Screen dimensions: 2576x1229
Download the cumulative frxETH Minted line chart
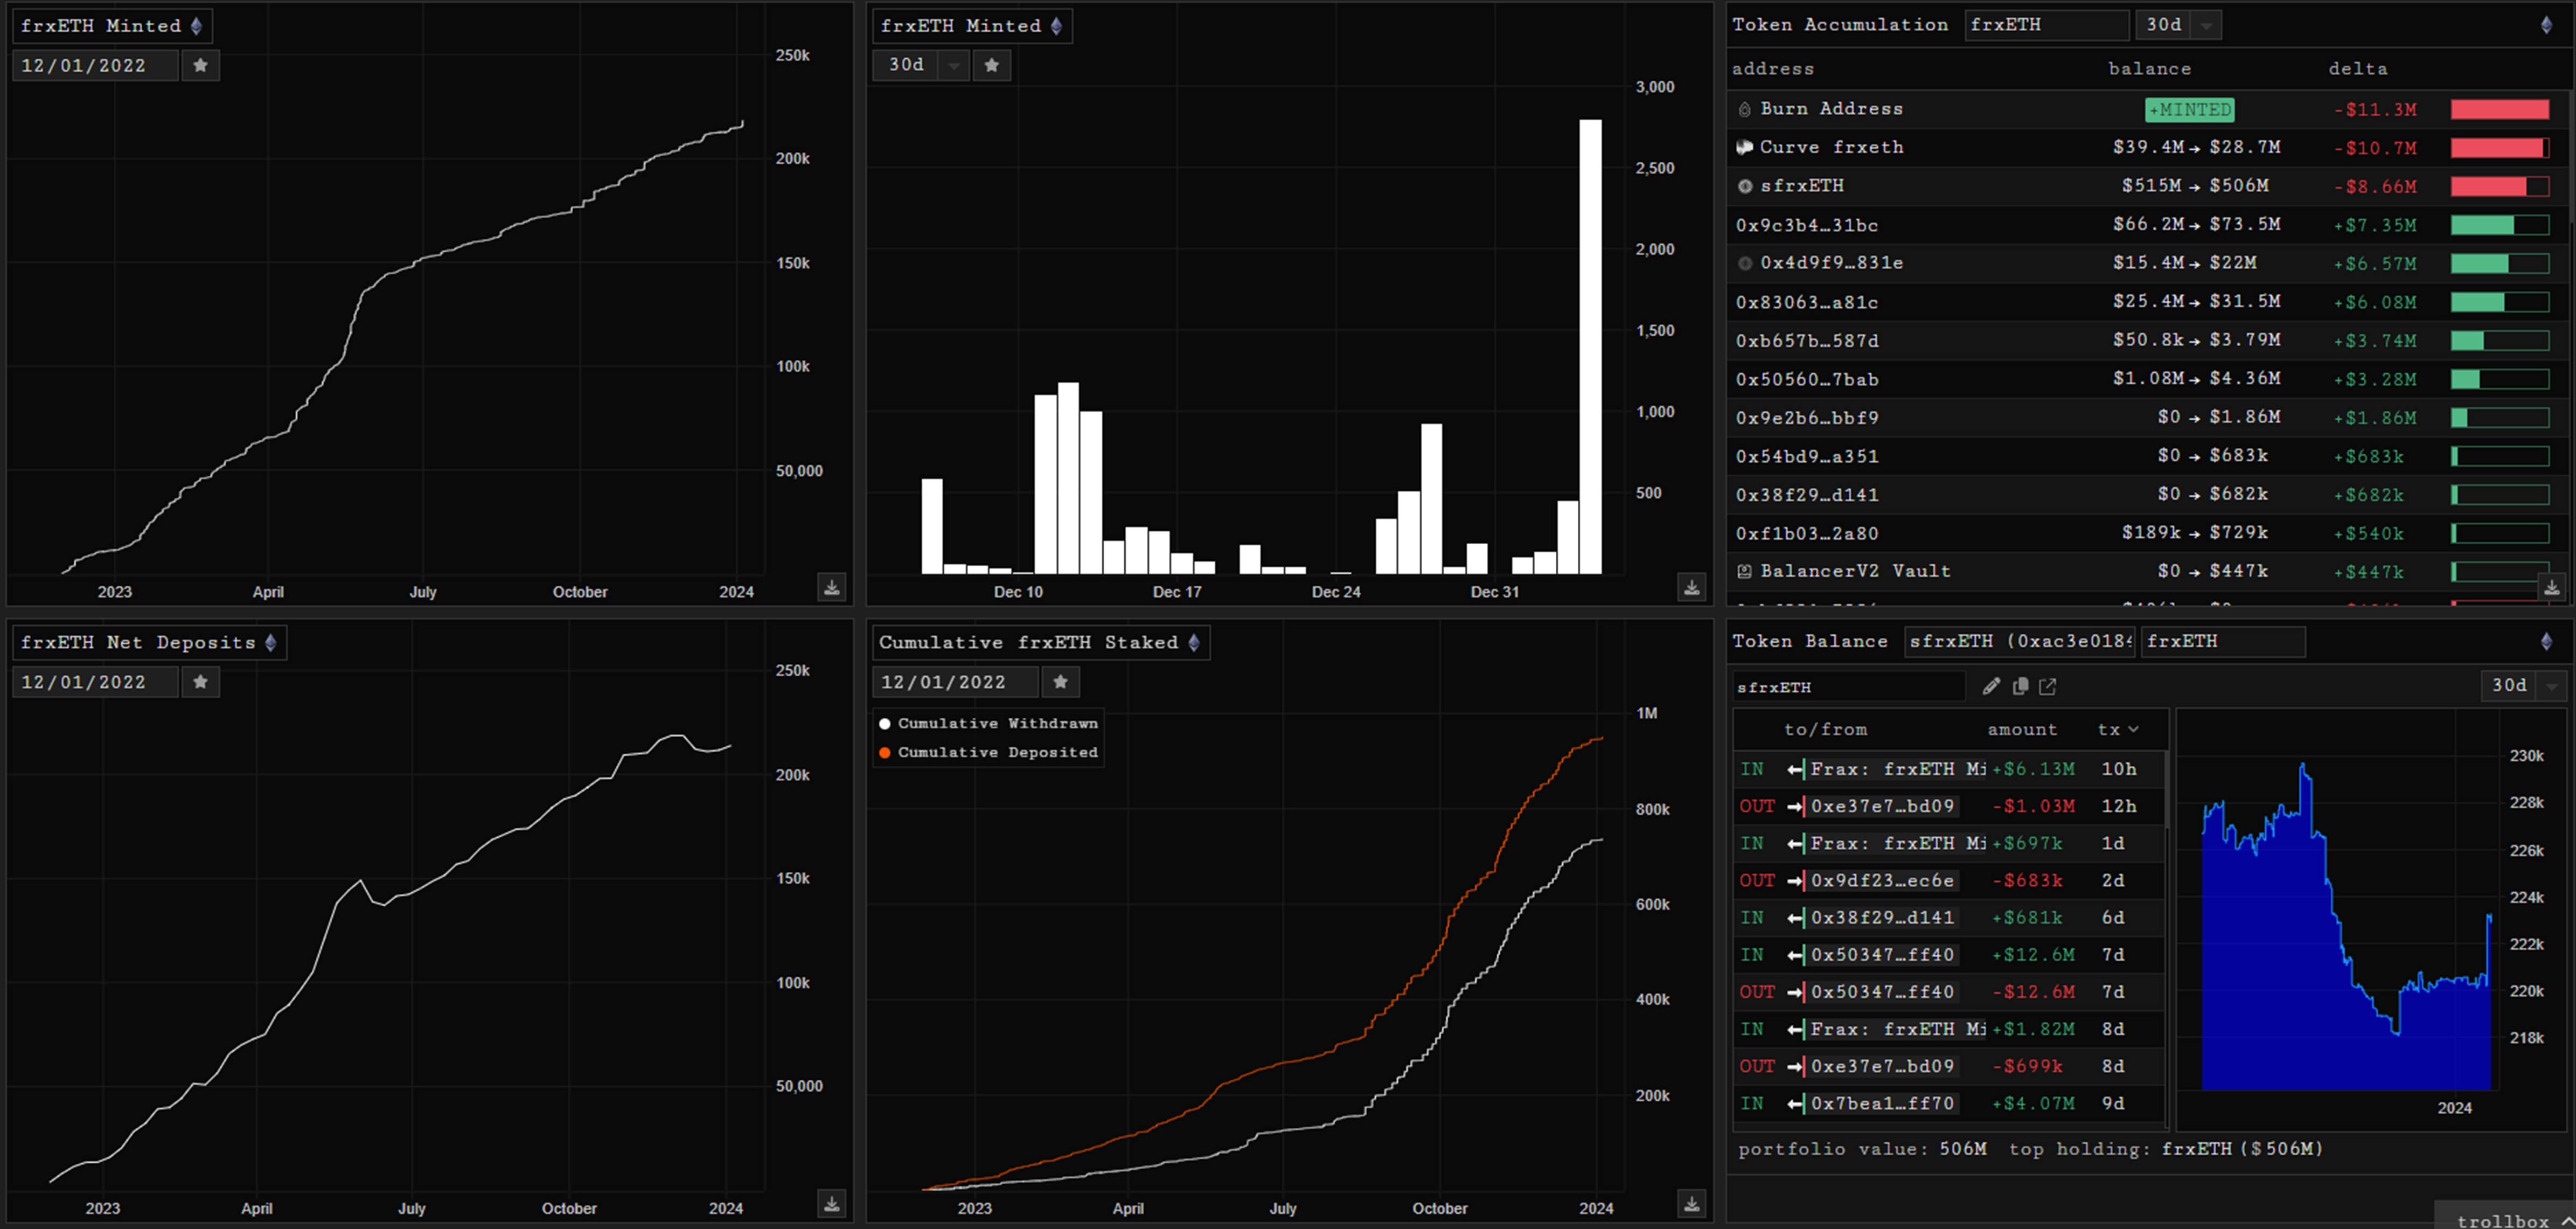(832, 587)
